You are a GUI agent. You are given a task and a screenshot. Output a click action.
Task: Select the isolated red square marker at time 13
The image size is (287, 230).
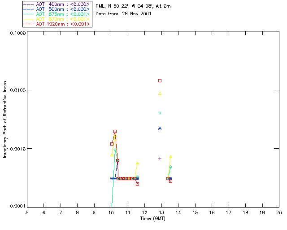(160, 81)
